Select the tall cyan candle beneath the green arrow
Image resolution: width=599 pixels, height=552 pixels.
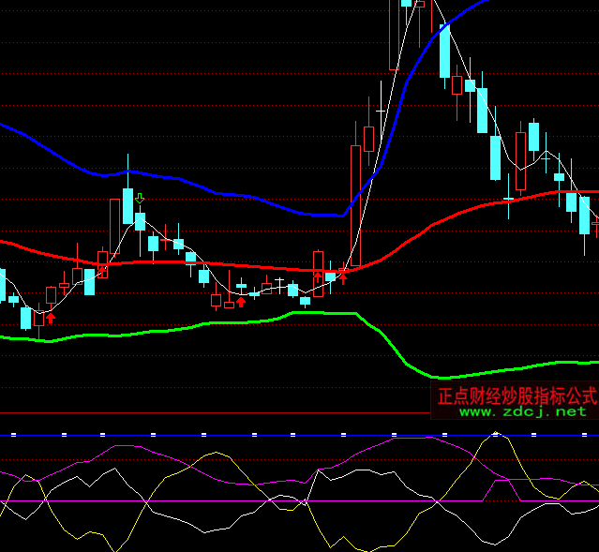(127, 206)
